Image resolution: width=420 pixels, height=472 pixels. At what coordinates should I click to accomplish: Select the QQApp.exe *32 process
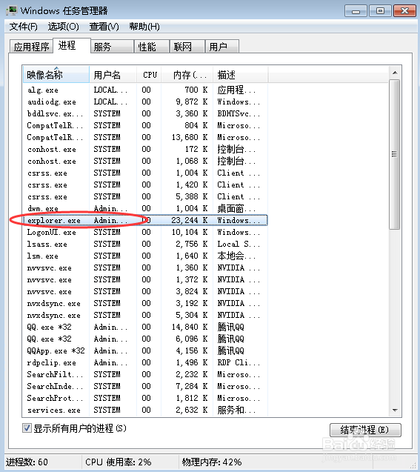(x=145, y=350)
